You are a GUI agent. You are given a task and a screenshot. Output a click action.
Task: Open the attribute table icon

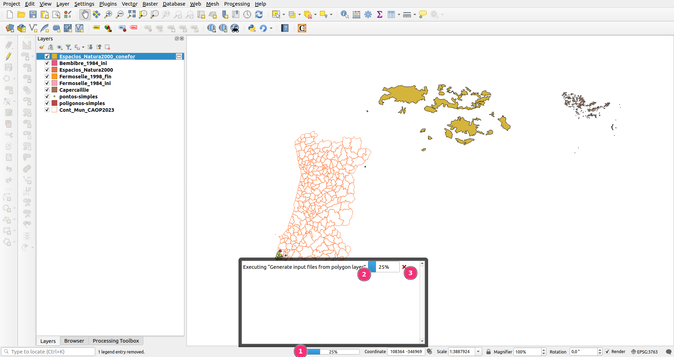click(x=391, y=14)
